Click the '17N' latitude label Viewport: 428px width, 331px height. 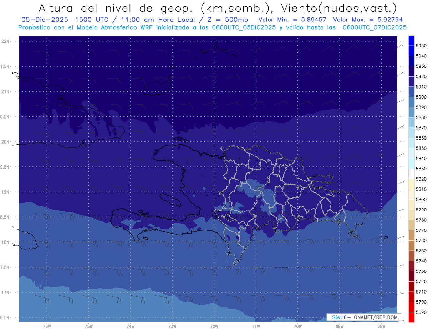click(6, 292)
